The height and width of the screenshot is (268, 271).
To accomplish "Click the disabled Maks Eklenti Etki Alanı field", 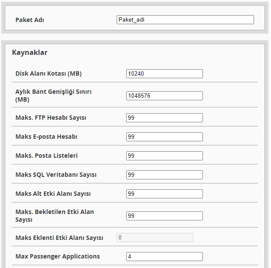I will [x=155, y=238].
